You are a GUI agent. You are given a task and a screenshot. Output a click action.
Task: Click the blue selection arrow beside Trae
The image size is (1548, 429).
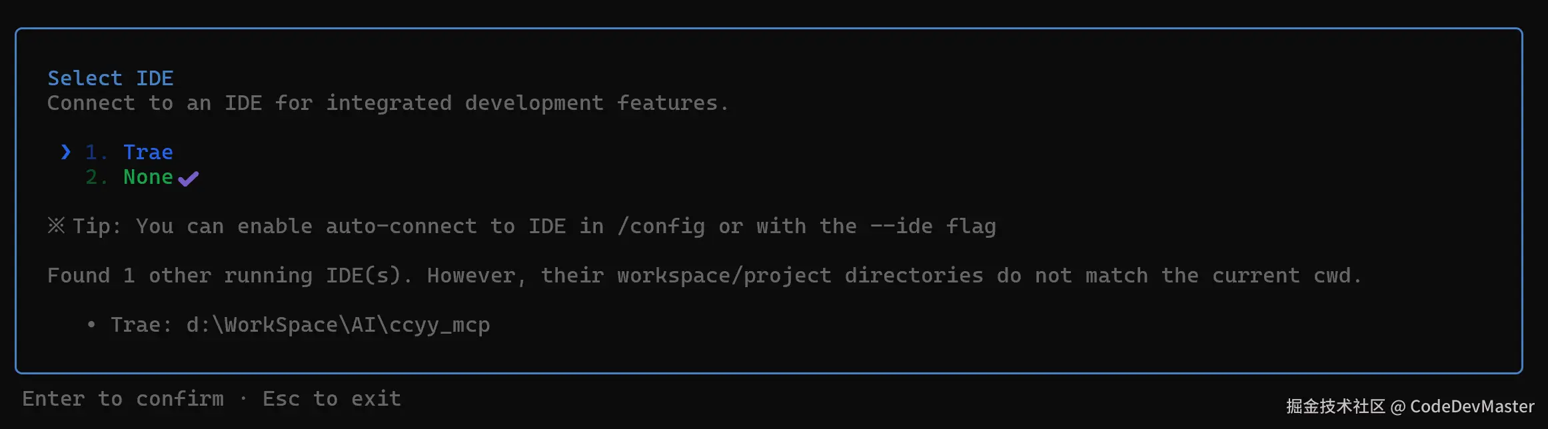tap(65, 153)
